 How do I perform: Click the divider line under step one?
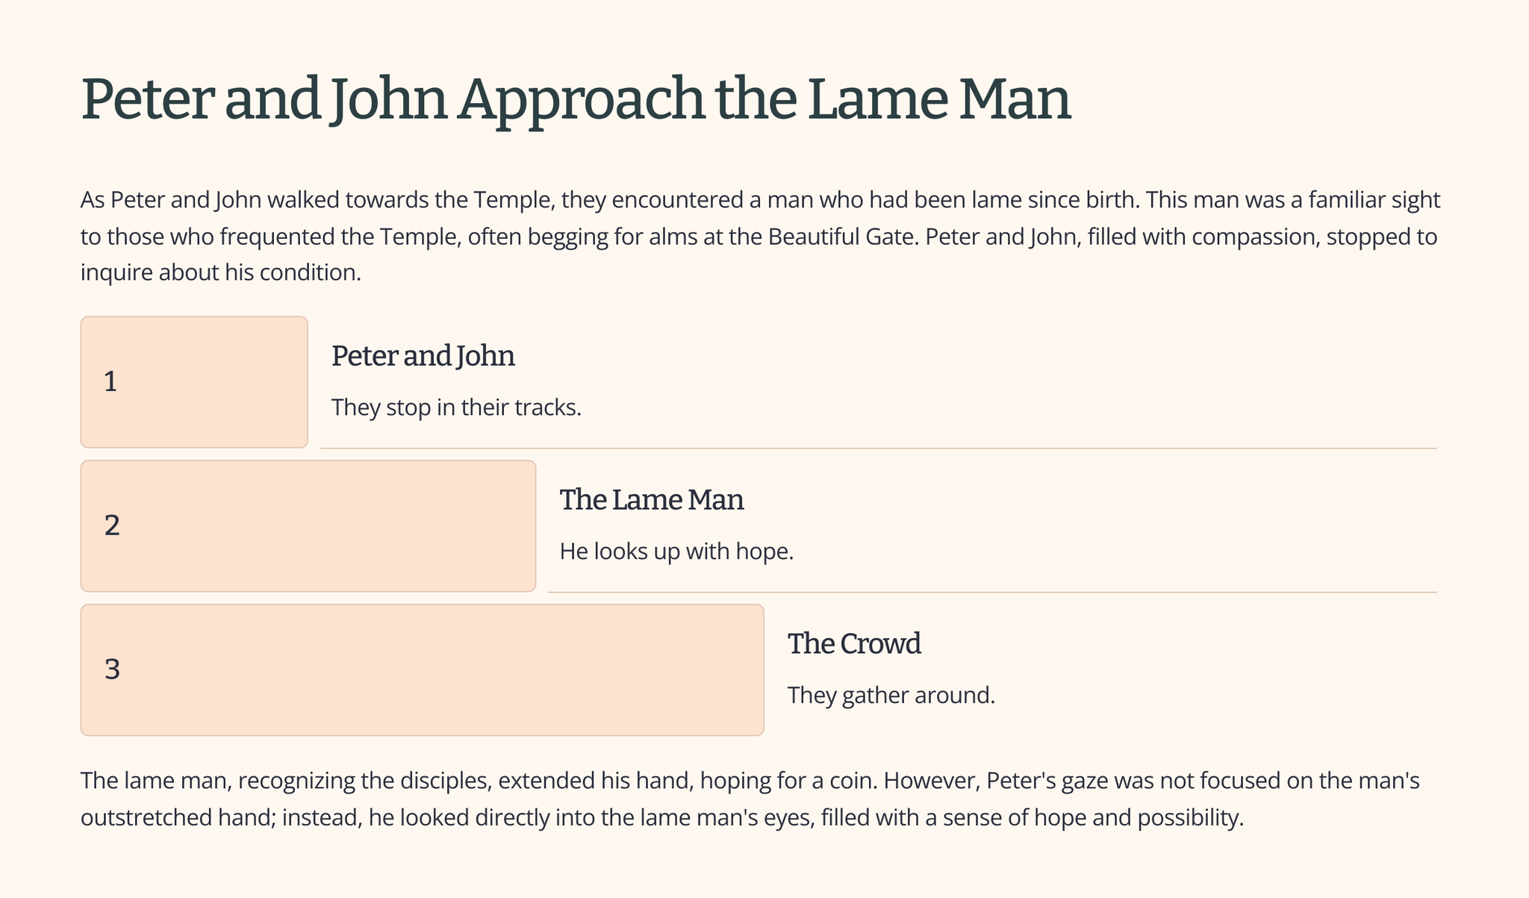click(x=877, y=449)
